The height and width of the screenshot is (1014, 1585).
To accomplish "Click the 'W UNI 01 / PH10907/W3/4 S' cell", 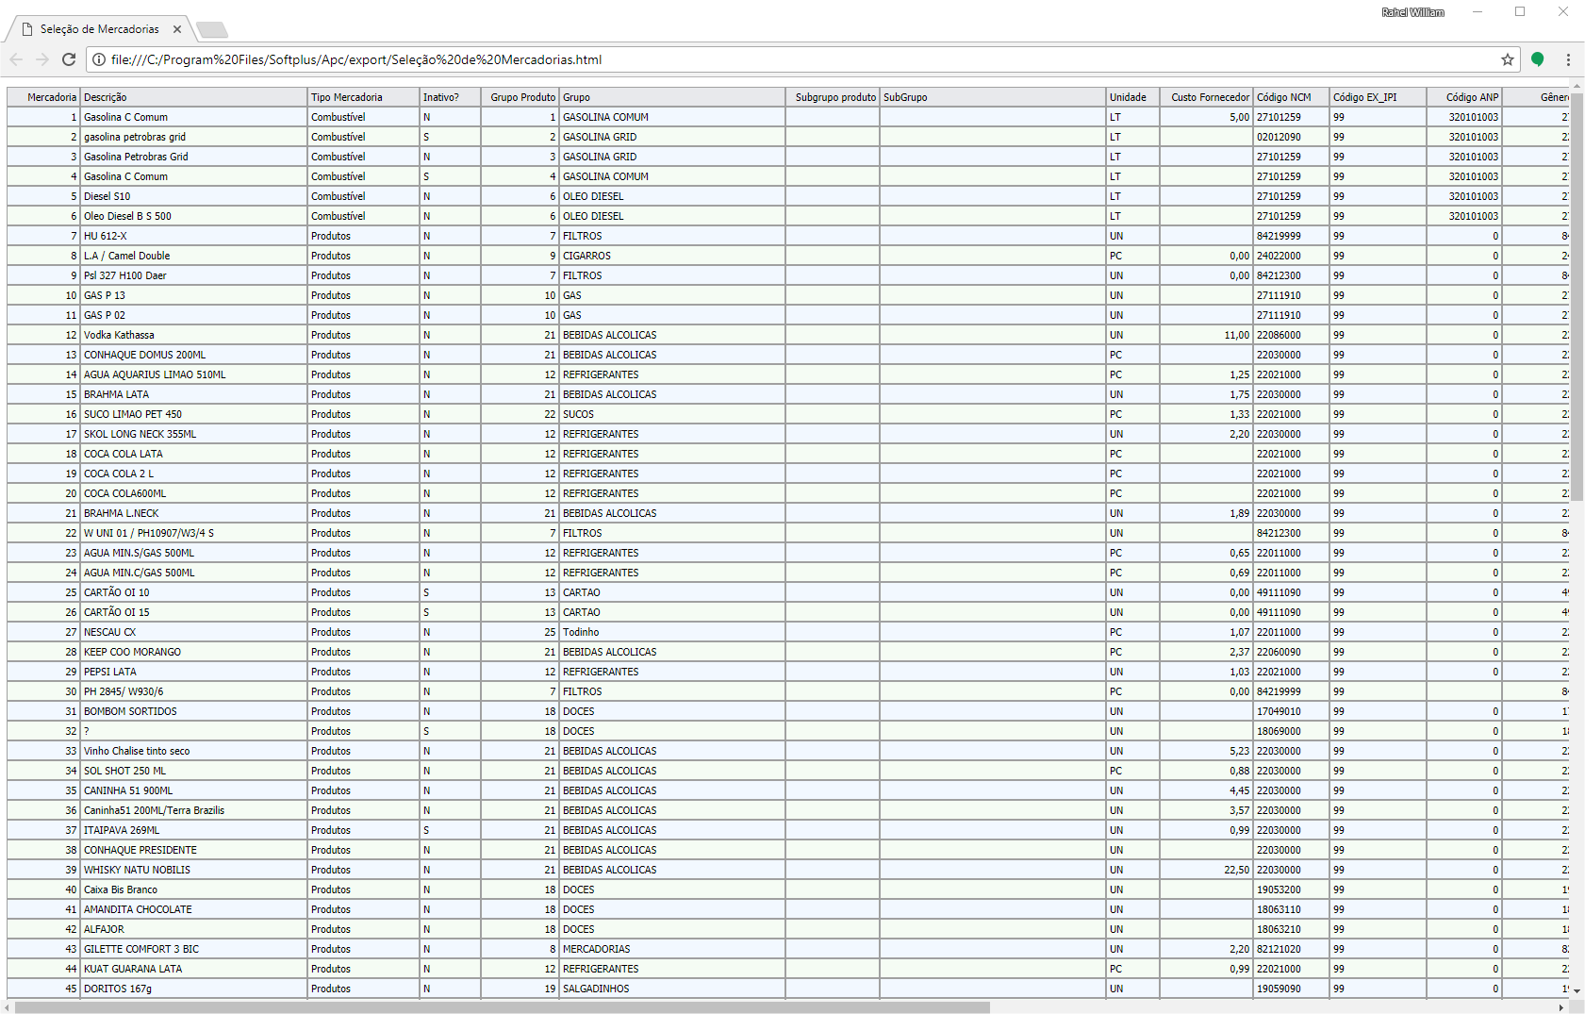I will tap(194, 533).
